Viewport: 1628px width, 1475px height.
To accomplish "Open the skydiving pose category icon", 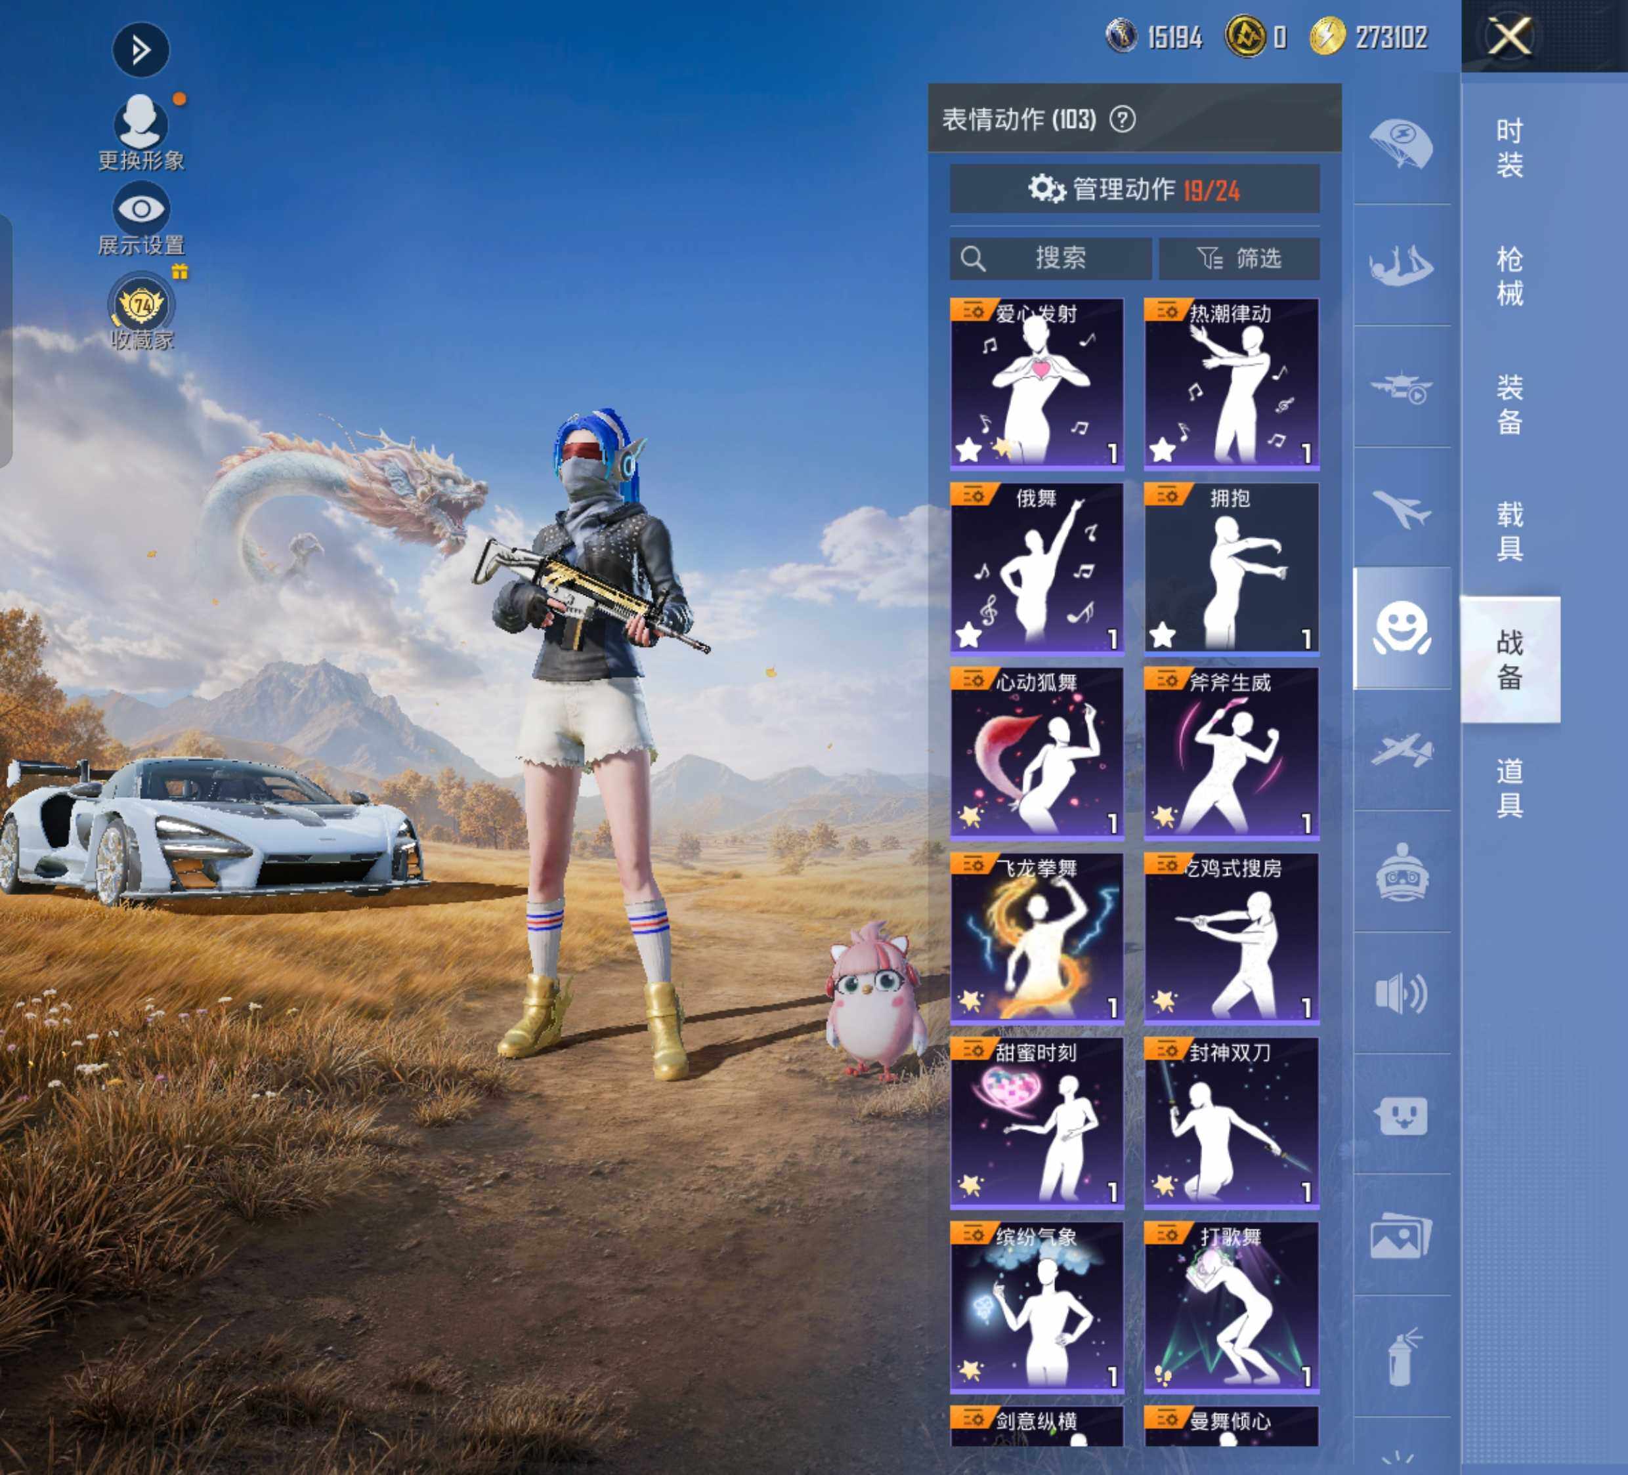I will coord(1401,265).
